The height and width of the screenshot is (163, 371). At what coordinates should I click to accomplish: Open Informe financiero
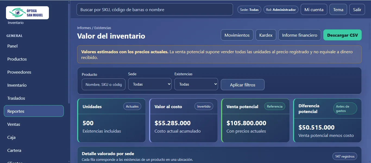(300, 35)
